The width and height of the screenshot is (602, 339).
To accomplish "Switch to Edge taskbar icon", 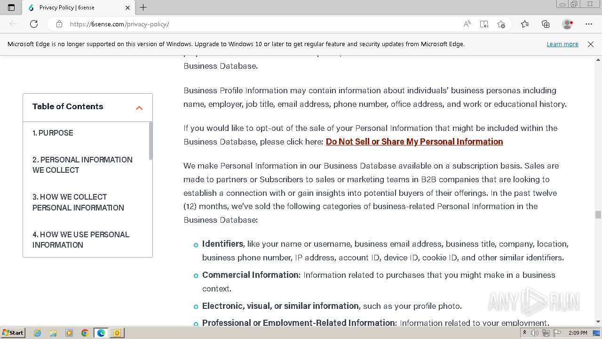I will (101, 333).
